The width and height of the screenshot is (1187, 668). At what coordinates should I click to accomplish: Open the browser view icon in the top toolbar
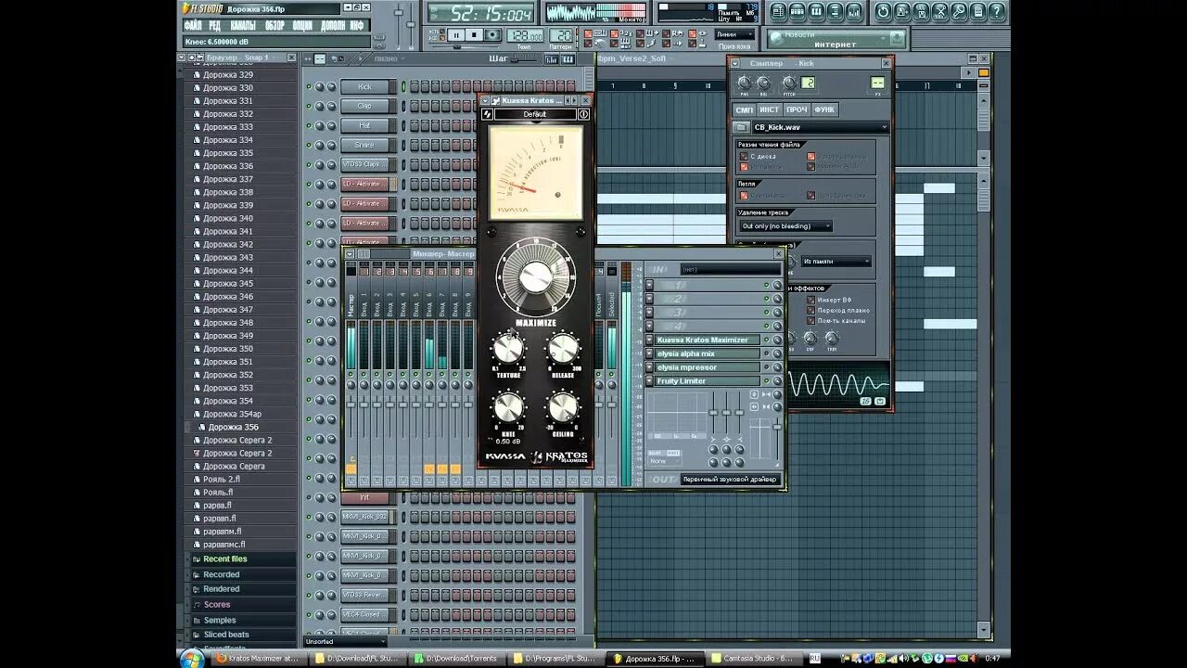point(835,12)
